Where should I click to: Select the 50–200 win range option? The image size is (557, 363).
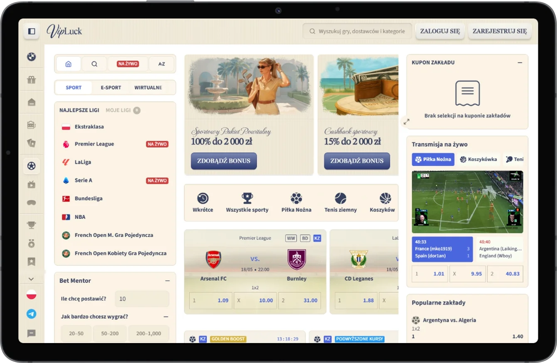(x=110, y=334)
